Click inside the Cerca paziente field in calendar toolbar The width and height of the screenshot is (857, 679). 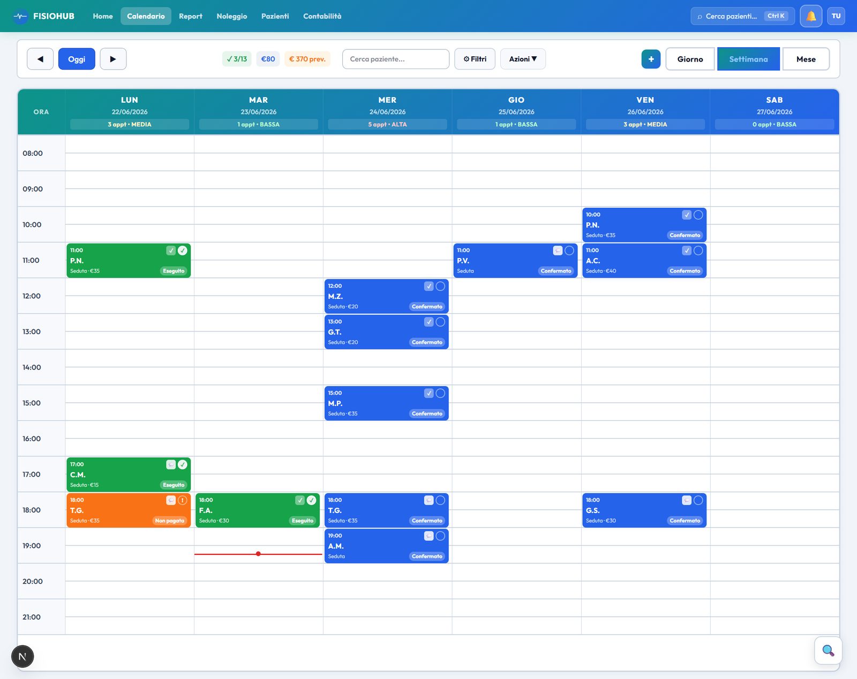pyautogui.click(x=396, y=59)
